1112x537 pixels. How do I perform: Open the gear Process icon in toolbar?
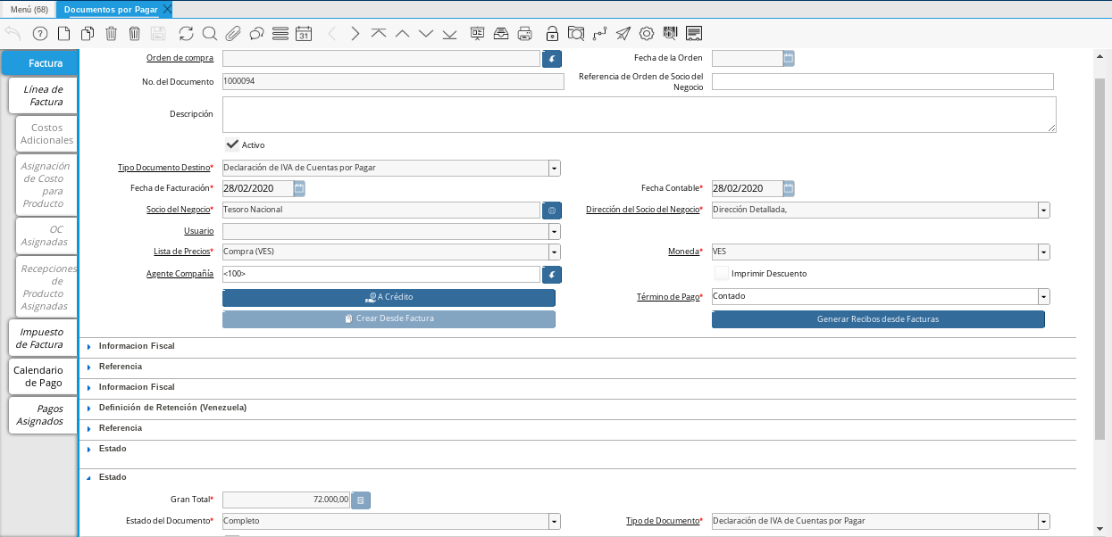[x=647, y=34]
